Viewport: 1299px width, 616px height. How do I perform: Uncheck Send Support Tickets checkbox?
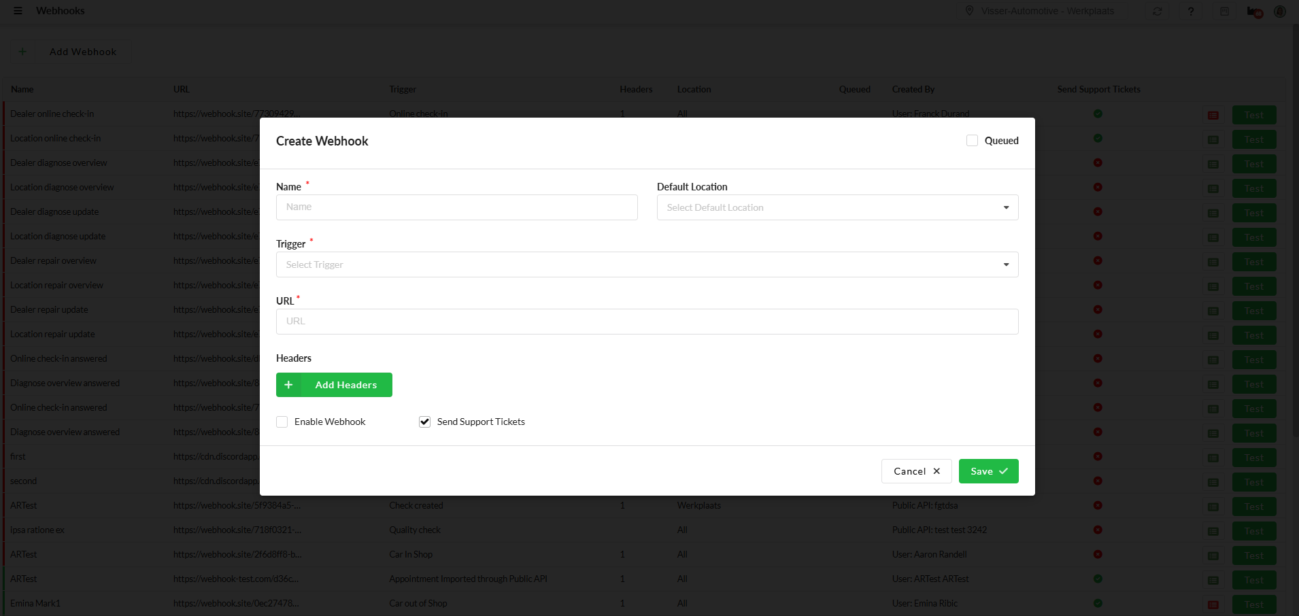425,422
